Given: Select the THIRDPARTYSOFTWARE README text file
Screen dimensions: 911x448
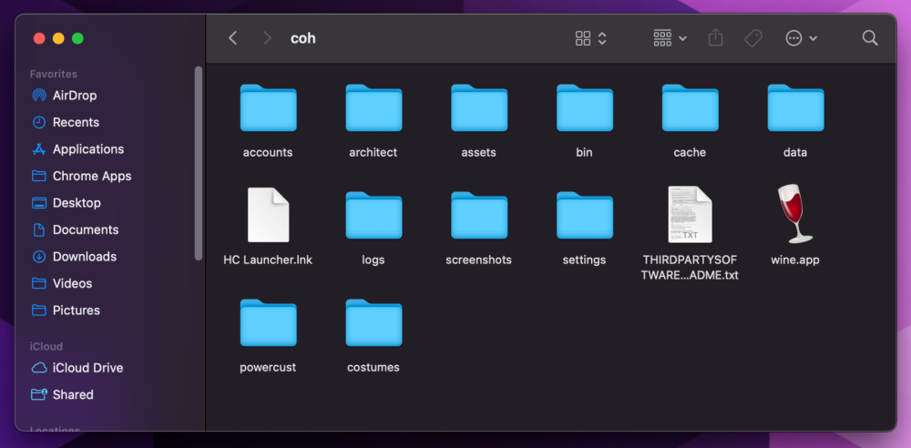Looking at the screenshot, I should [690, 215].
